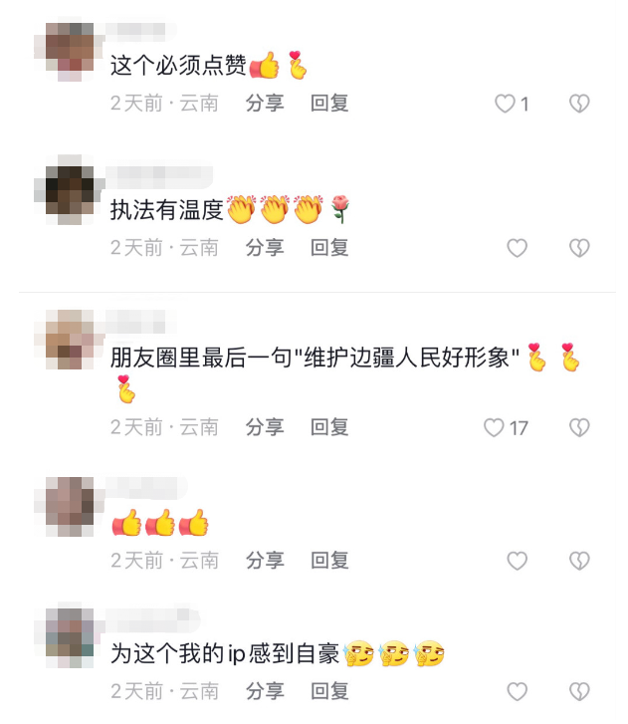
Task: Tap 回复 under '维护边疆人民好形象' comment
Action: (329, 427)
